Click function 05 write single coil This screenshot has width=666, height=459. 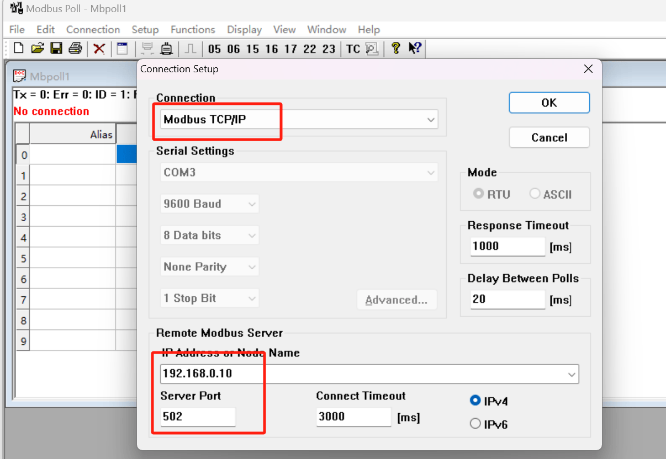(214, 49)
